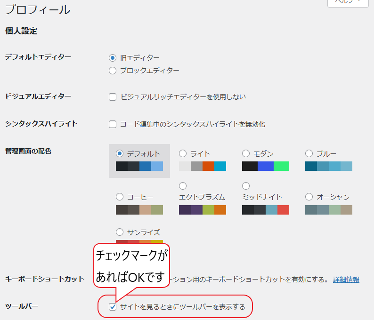Open the 詳細情報 link

(346, 280)
